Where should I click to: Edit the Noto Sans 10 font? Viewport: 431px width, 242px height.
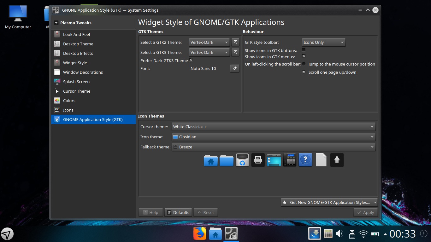[234, 68]
